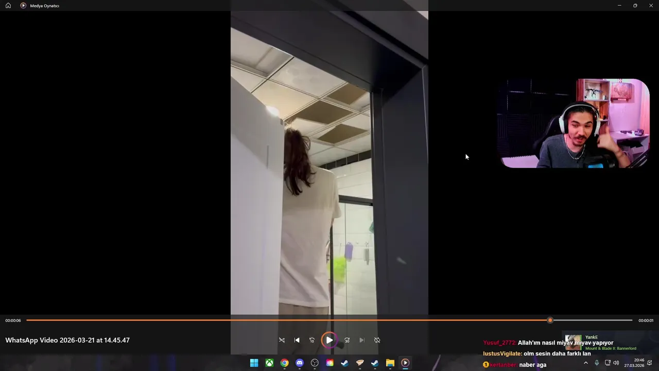
Task: Rewind the video 10 seconds
Action: pyautogui.click(x=311, y=340)
